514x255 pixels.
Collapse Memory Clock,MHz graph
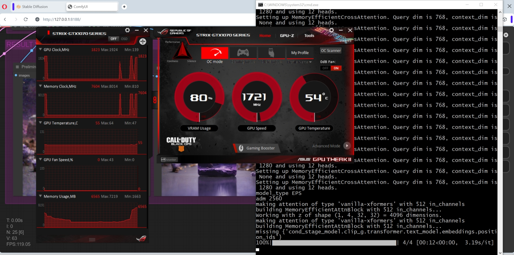(40, 86)
